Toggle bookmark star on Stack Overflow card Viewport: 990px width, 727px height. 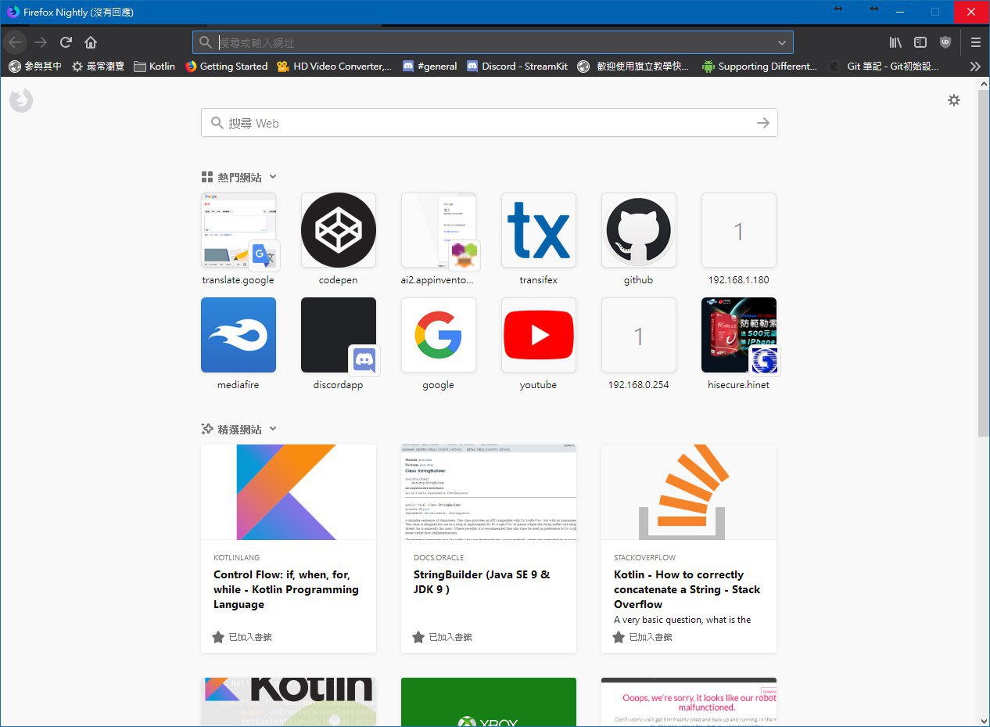(x=619, y=637)
